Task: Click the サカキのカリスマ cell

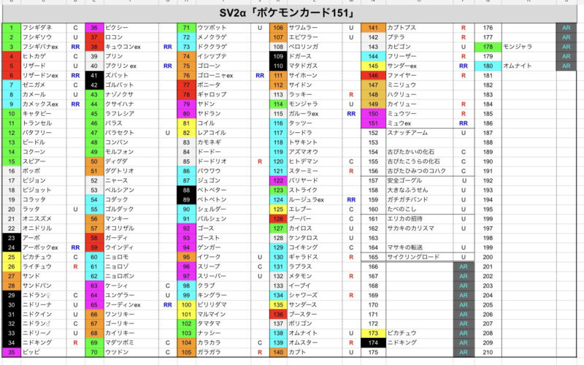Action: (x=419, y=228)
